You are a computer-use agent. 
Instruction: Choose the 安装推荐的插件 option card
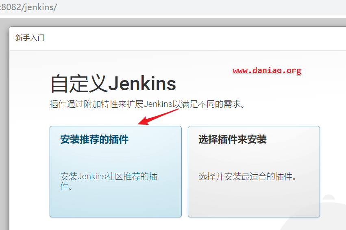115,171
